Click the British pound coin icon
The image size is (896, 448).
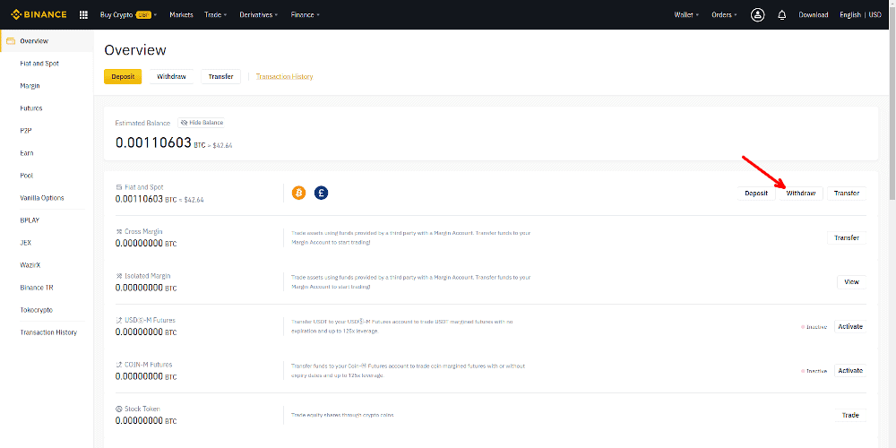pyautogui.click(x=321, y=193)
